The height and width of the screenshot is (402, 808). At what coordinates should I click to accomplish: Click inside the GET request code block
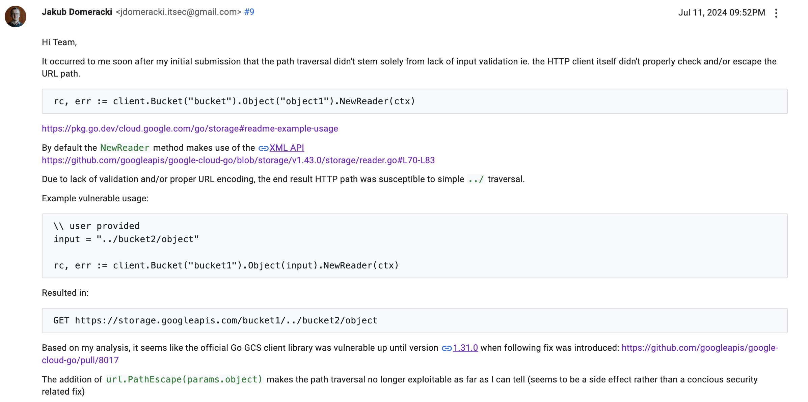coord(215,320)
